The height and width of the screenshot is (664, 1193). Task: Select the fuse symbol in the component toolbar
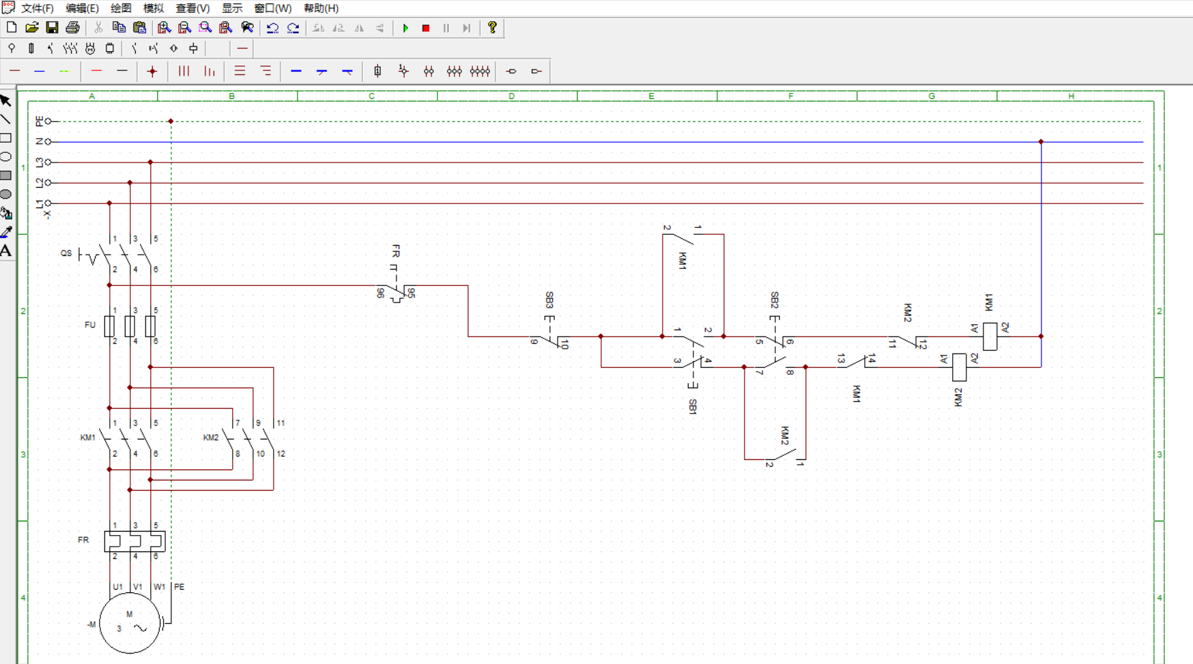pyautogui.click(x=31, y=48)
